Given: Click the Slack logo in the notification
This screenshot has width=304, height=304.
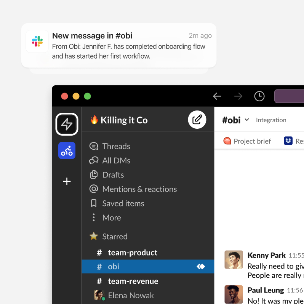Looking at the screenshot, I should (37, 41).
